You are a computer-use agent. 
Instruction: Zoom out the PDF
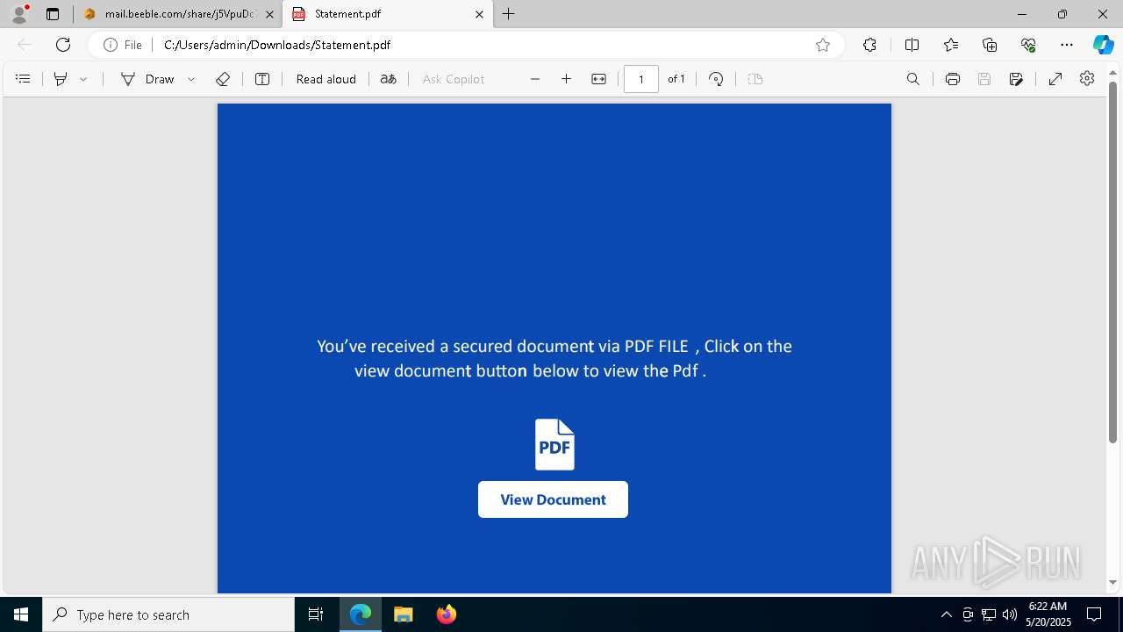tap(535, 79)
